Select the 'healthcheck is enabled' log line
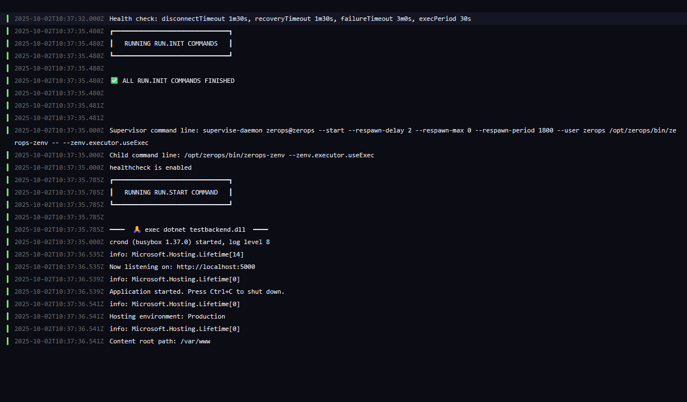This screenshot has height=402, width=687. point(150,167)
